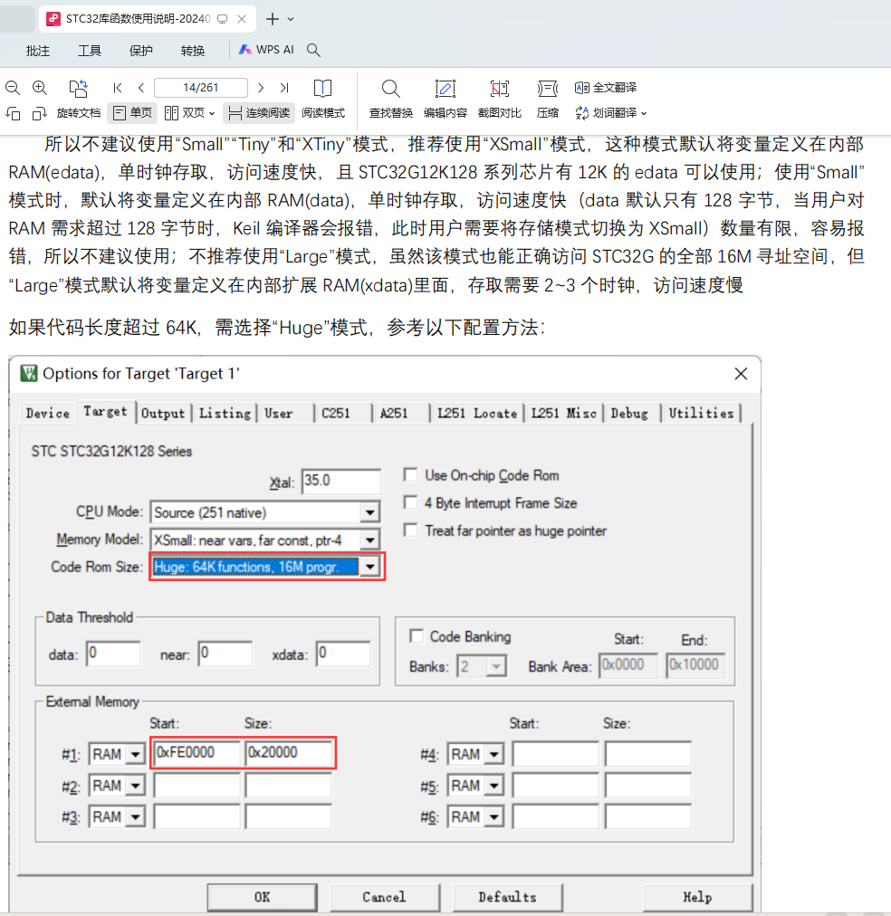The height and width of the screenshot is (916, 891).
Task: Click Edit Content (编辑内容)
Action: click(445, 98)
